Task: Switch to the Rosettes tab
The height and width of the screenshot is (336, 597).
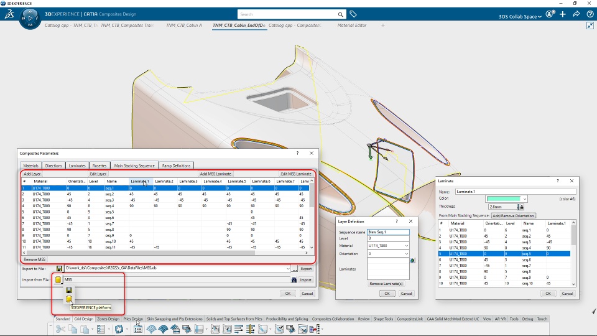Action: [99, 166]
